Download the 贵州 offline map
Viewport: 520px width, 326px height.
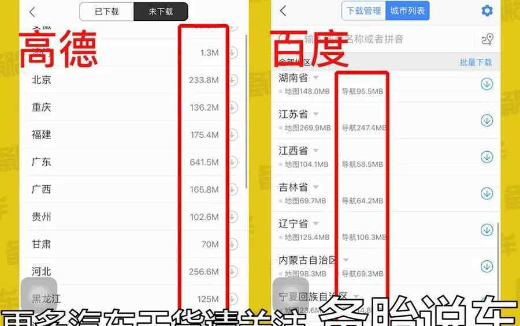pos(233,217)
